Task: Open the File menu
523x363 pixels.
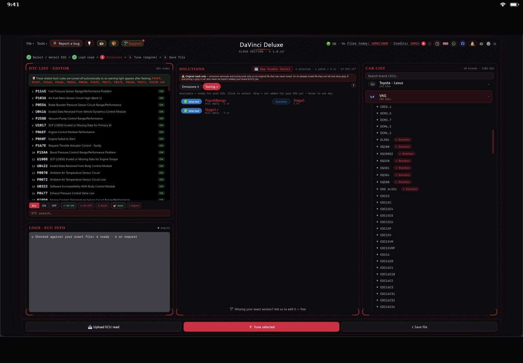Action: click(30, 43)
